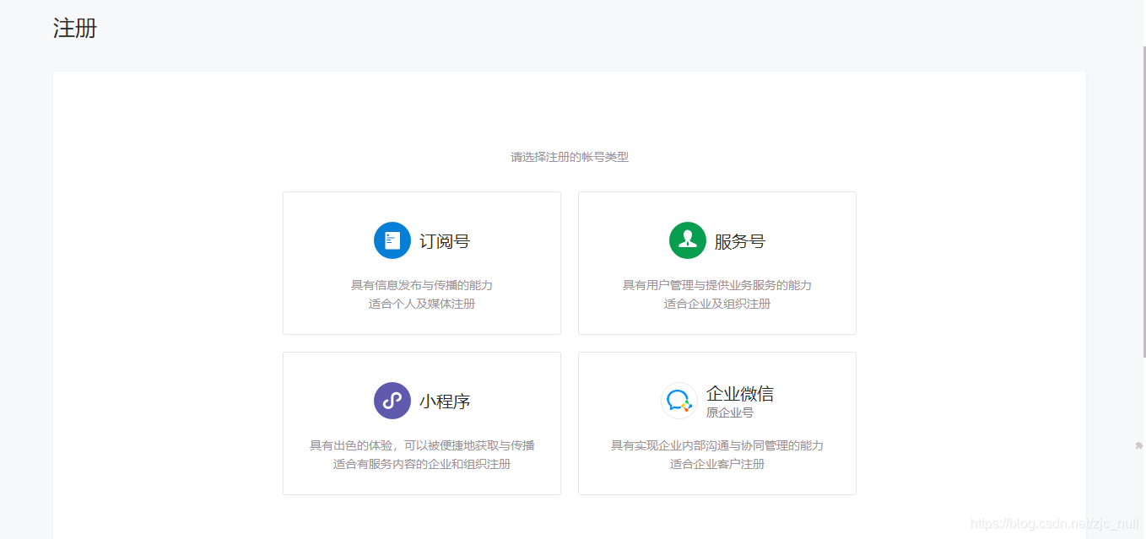
Task: Choose the 企业微信 account type title
Action: click(x=740, y=394)
